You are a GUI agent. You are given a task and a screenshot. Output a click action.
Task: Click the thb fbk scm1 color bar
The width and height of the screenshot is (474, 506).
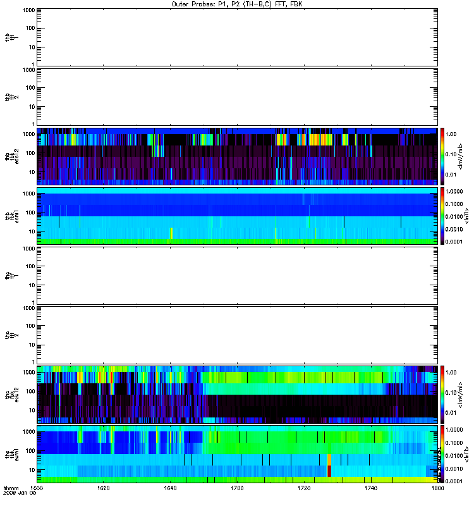pyautogui.click(x=442, y=216)
